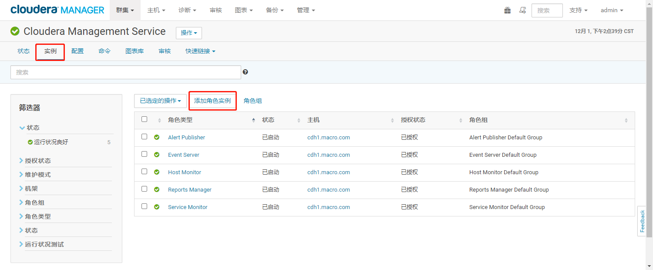The height and width of the screenshot is (270, 653).
Task: Check the Alert Publisher row checkbox
Action: (145, 137)
